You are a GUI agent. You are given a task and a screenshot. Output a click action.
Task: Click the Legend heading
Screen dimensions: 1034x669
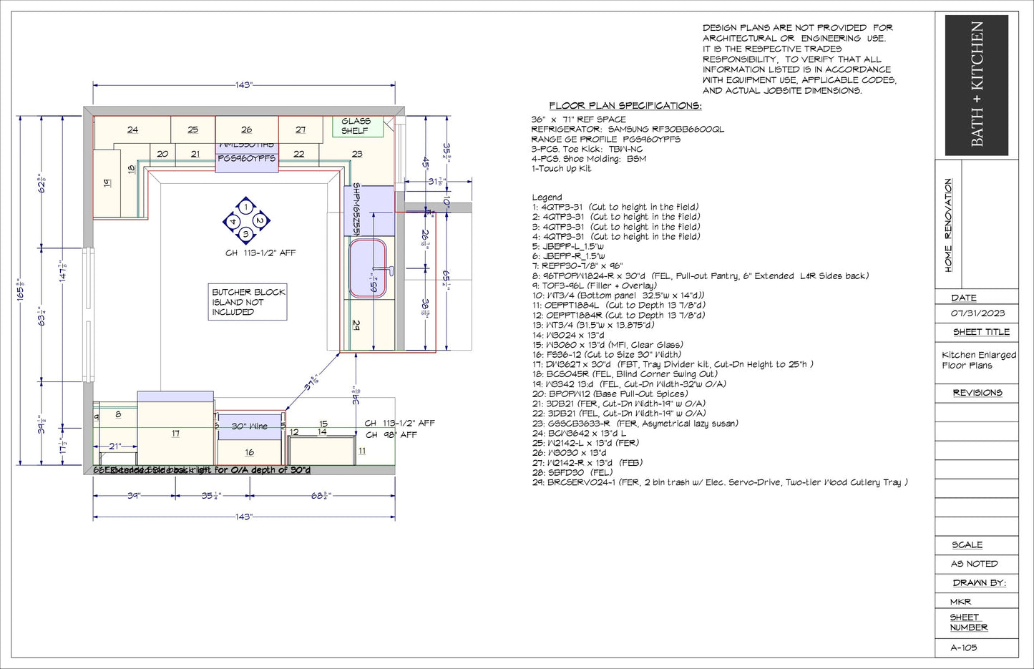coord(547,197)
